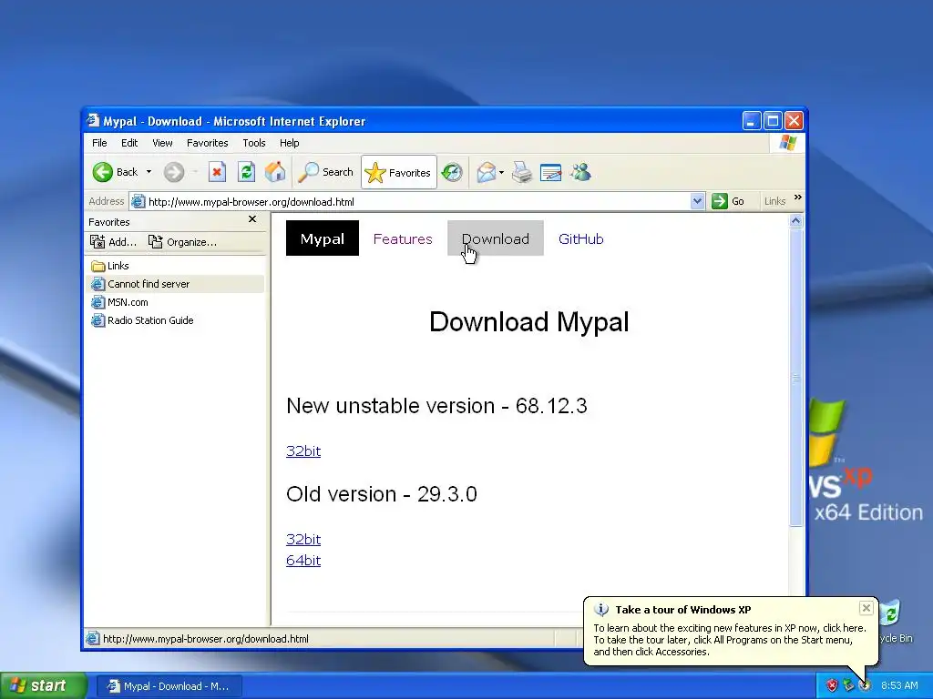This screenshot has width=933, height=699.
Task: Open the Back history dropdown arrow
Action: pyautogui.click(x=149, y=172)
